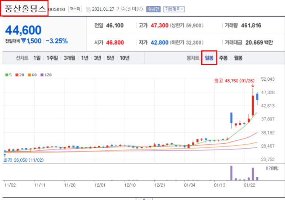Screen dimensions: 285x200
Task: Click the 23,752 price axis label
Action: pos(268,159)
